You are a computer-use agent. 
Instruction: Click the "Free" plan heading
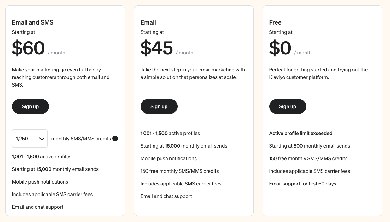click(x=275, y=22)
